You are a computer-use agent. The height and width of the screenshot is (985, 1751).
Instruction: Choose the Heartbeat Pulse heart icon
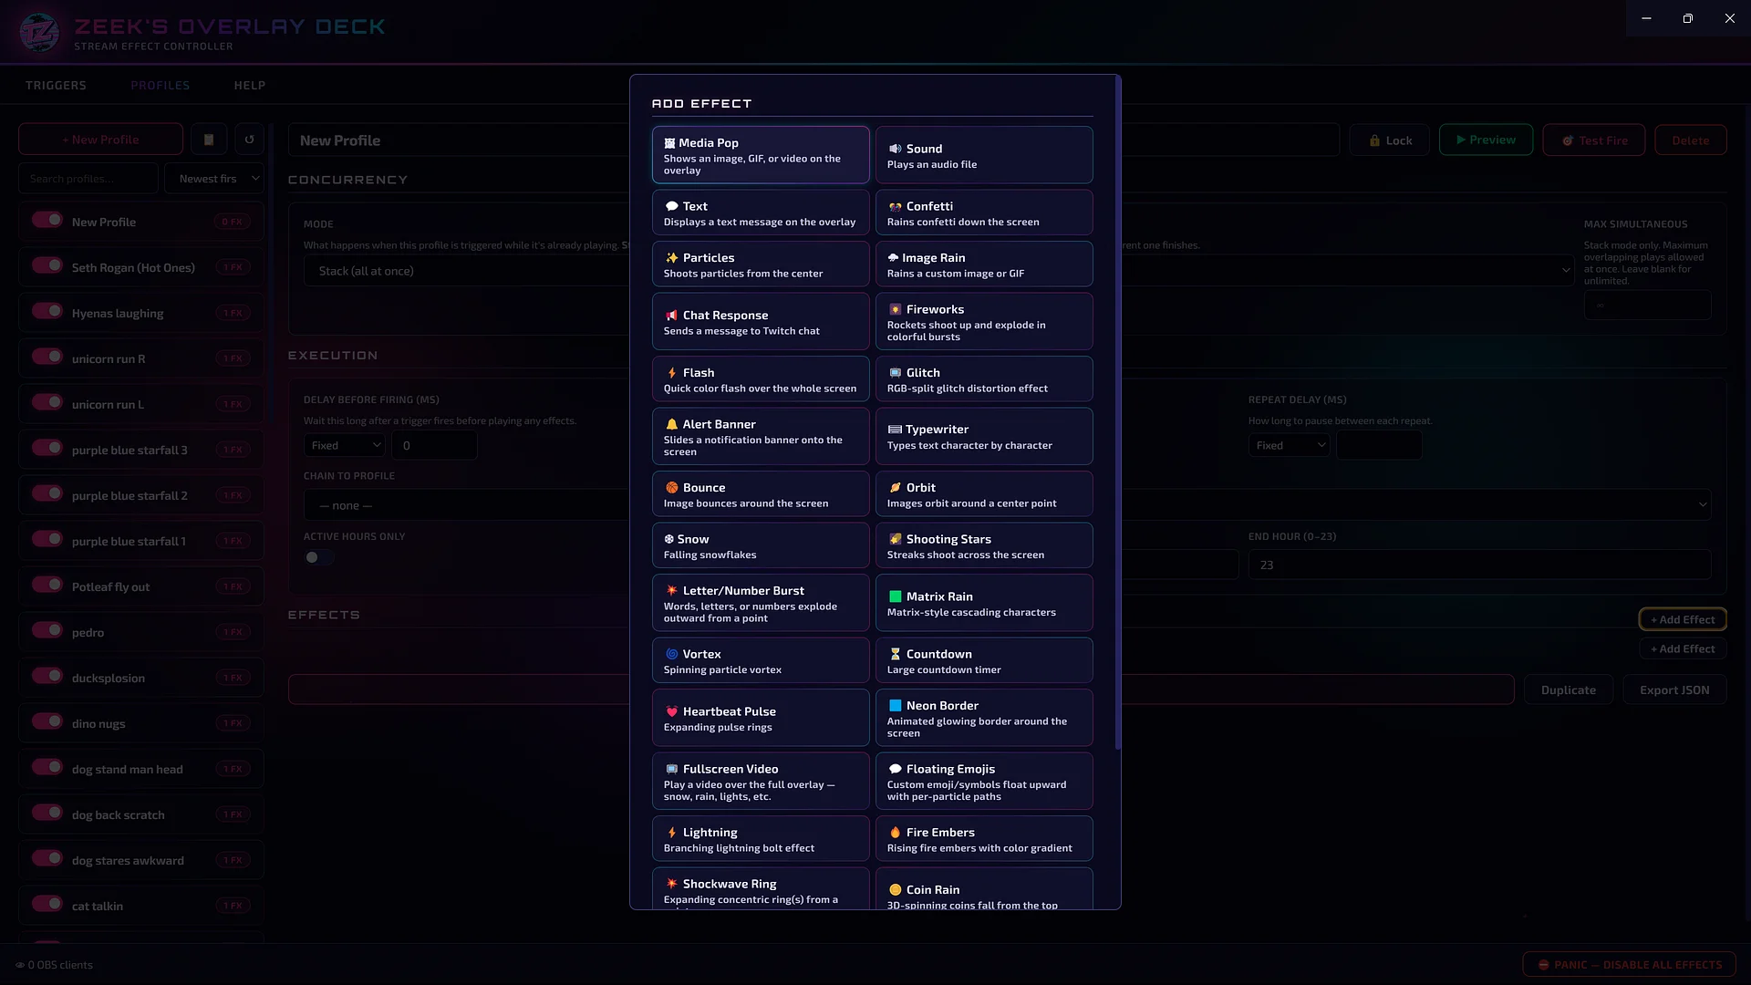click(x=671, y=712)
